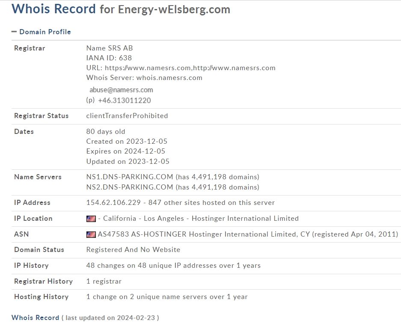Viewport: 401px width, 323px height.
Task: Click the 'Dates' row label
Action: 24,132
